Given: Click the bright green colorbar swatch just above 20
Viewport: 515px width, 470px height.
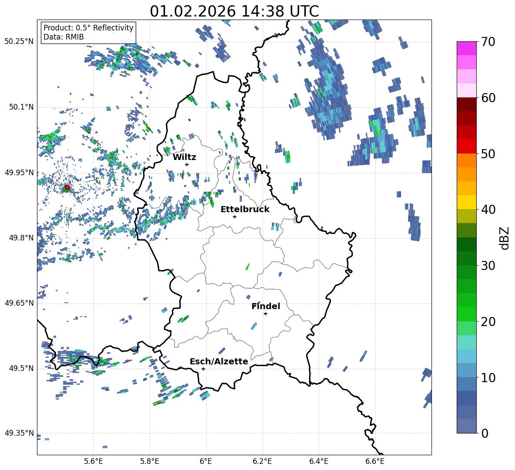Looking at the screenshot, I should tap(466, 314).
